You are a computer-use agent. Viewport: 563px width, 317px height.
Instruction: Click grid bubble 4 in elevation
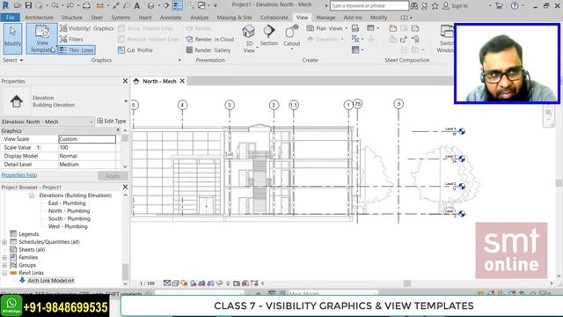coord(182,105)
